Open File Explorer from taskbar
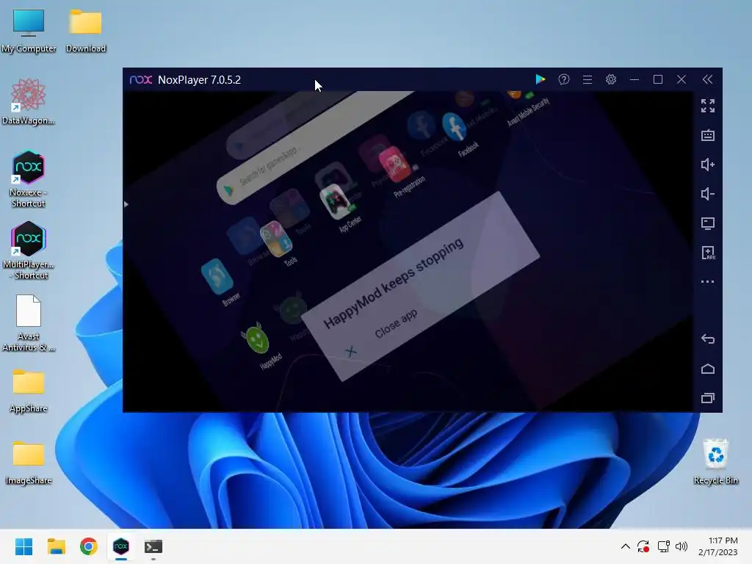The height and width of the screenshot is (564, 752). click(x=56, y=546)
